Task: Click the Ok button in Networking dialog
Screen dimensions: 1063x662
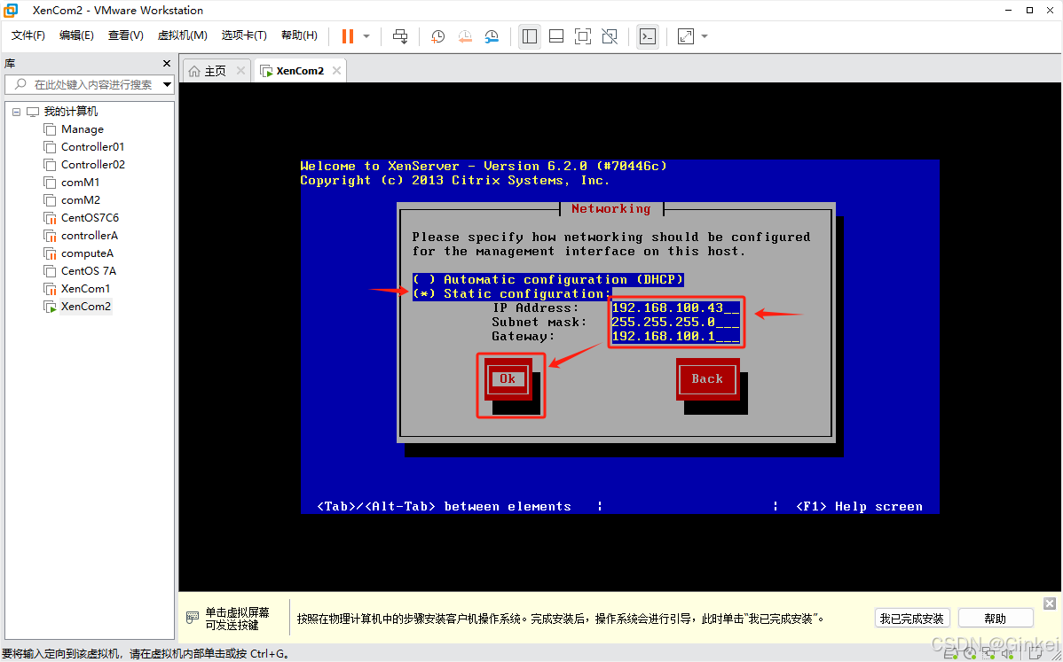Action: (508, 379)
